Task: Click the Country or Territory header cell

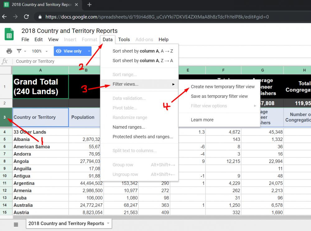Action: point(40,117)
